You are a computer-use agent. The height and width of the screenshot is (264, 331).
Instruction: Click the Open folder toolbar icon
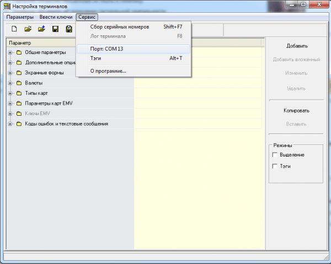pos(28,29)
